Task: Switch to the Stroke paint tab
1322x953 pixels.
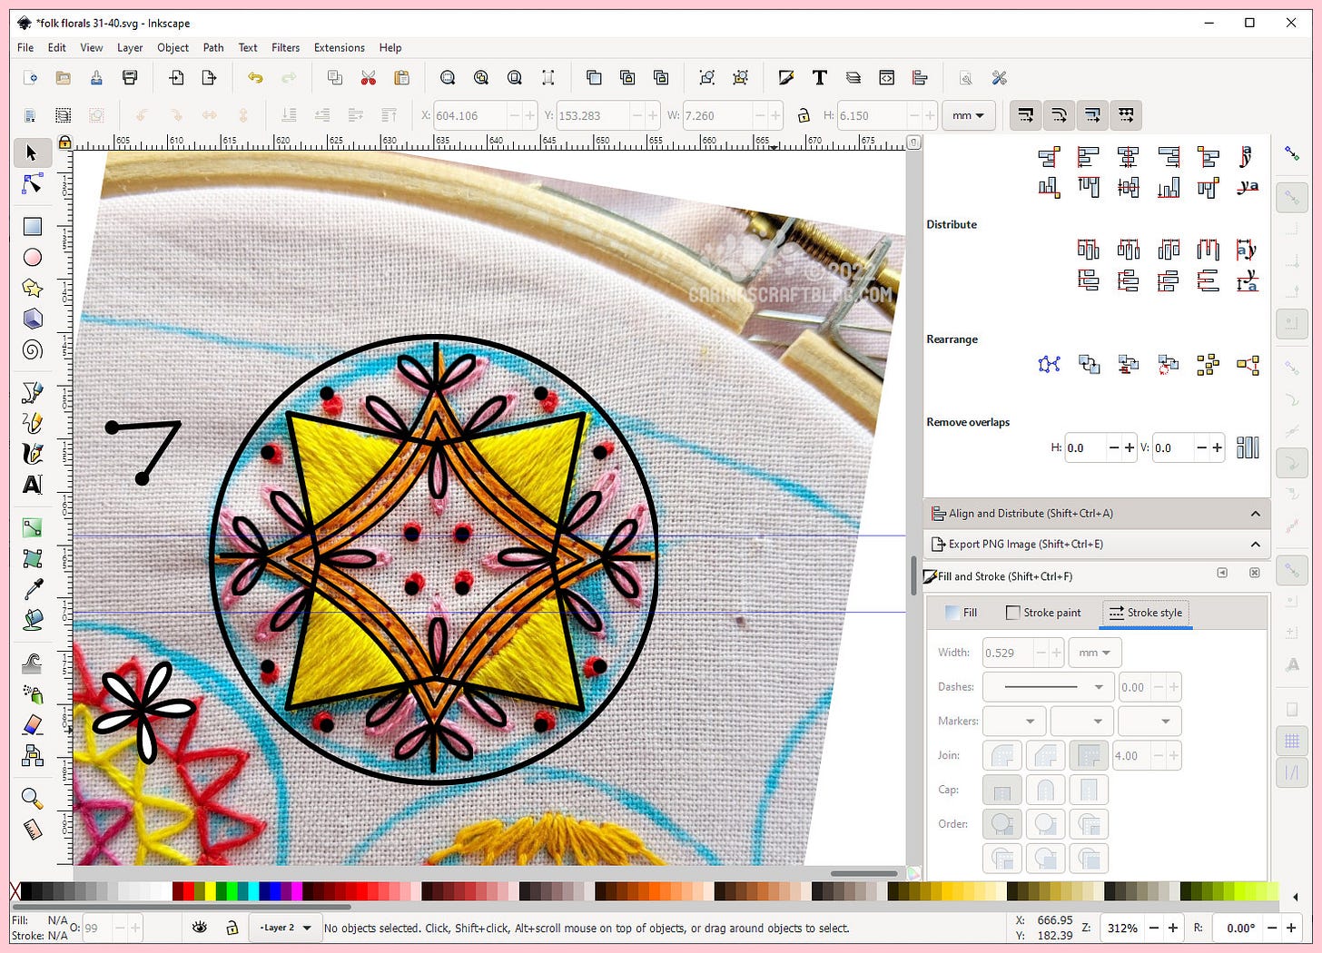Action: 1043,613
